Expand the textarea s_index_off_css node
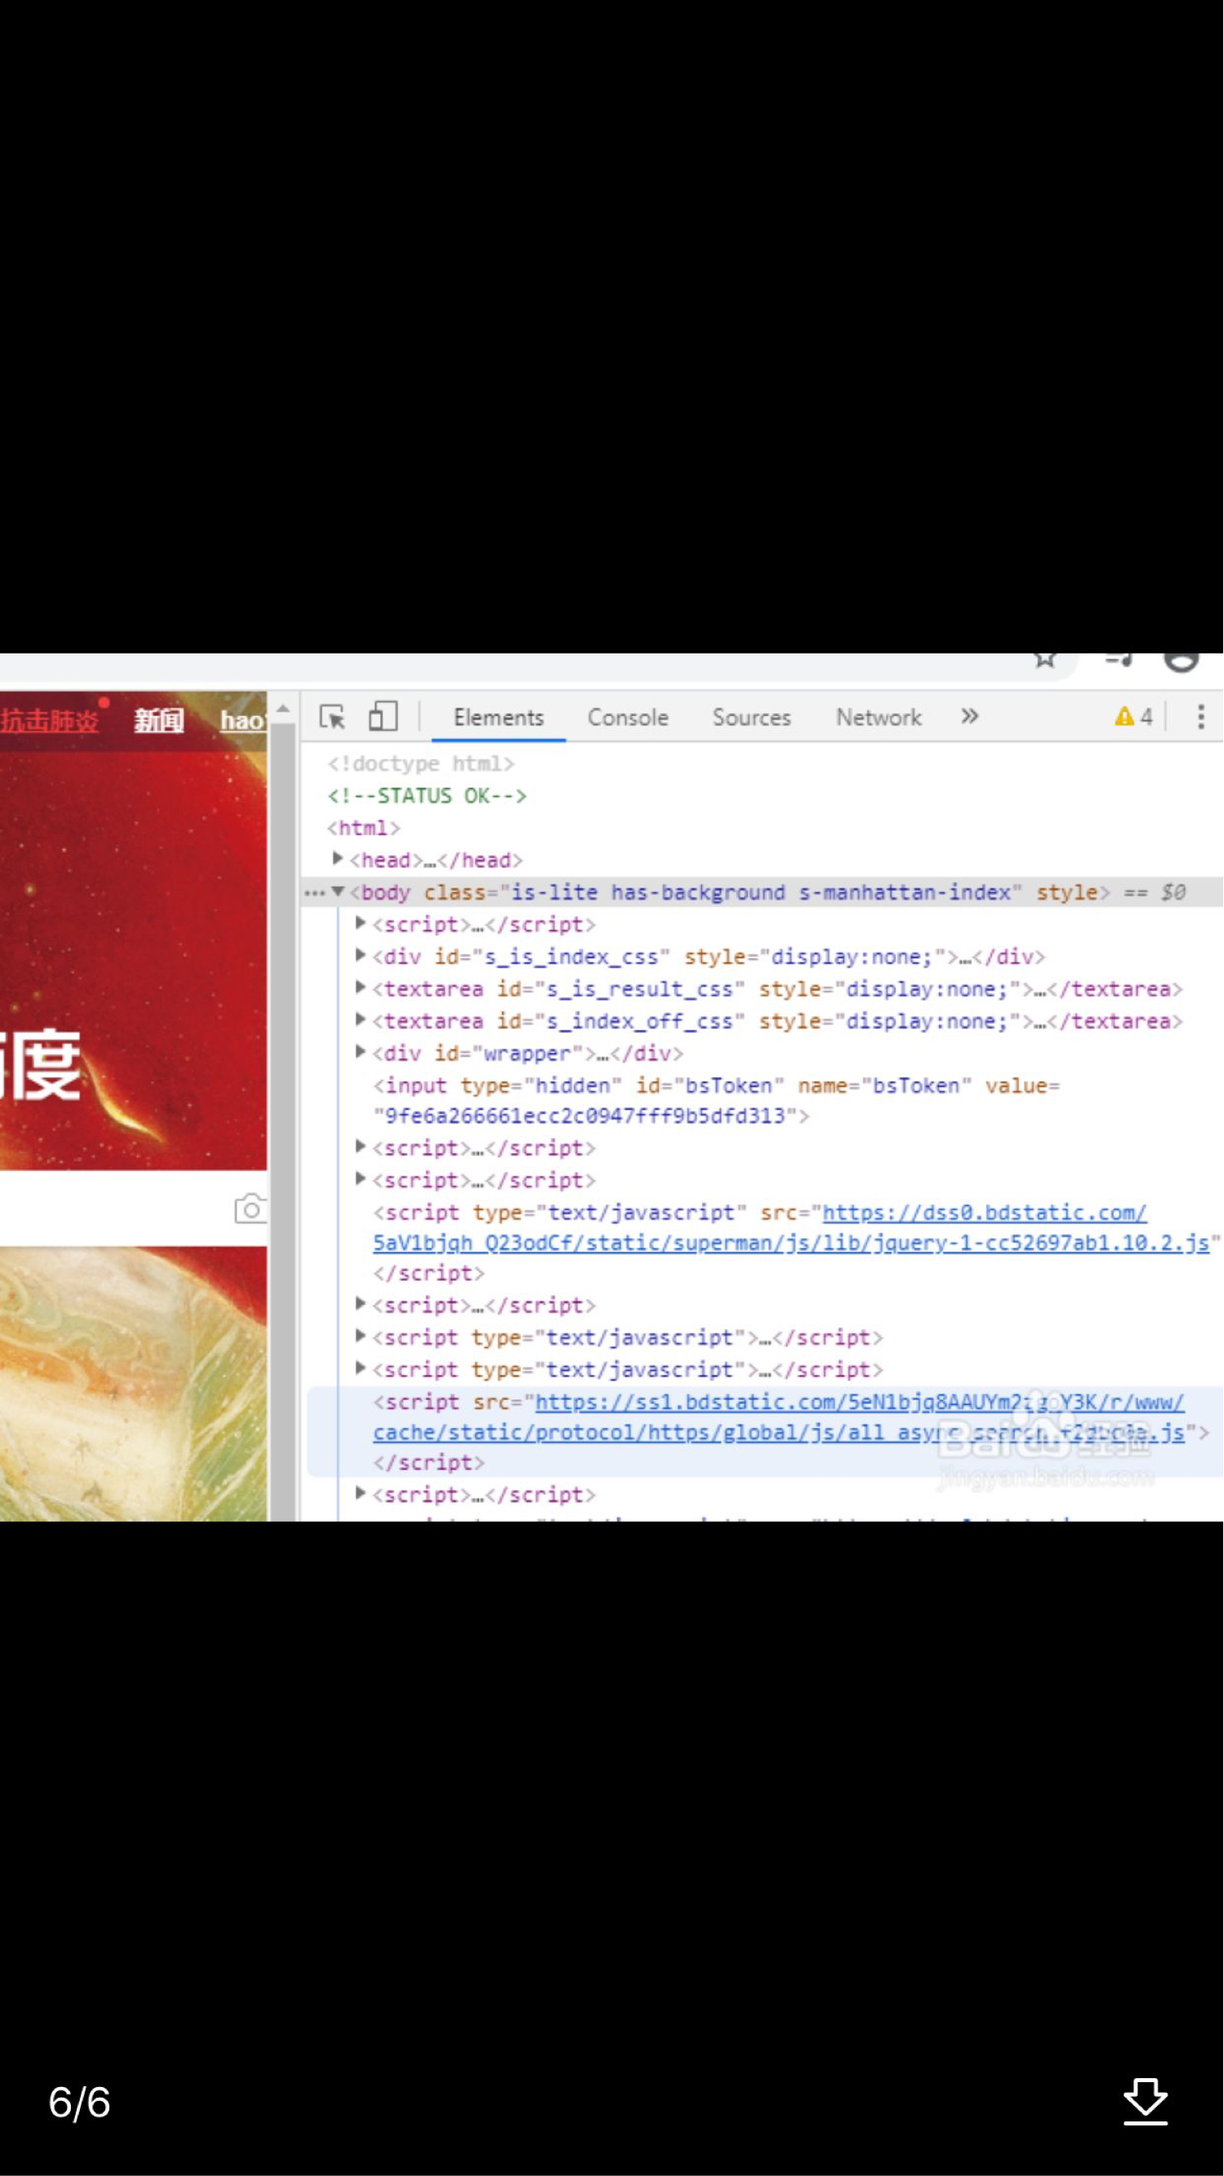 [x=360, y=1020]
